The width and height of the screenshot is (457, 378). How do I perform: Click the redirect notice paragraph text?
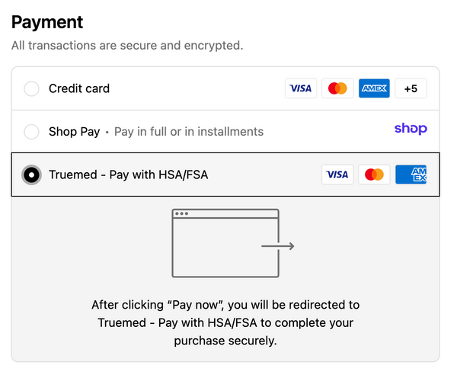[225, 322]
